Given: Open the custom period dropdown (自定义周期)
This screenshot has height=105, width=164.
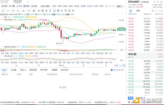Looking at the screenshot, I should [46, 6].
